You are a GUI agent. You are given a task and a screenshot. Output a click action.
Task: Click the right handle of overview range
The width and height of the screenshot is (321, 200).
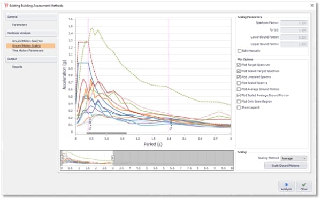click(113, 158)
